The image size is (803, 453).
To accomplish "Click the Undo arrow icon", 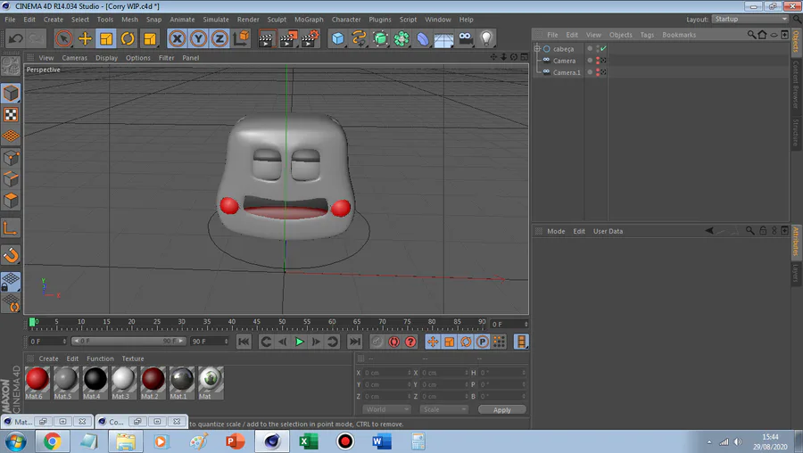I will tap(15, 38).
